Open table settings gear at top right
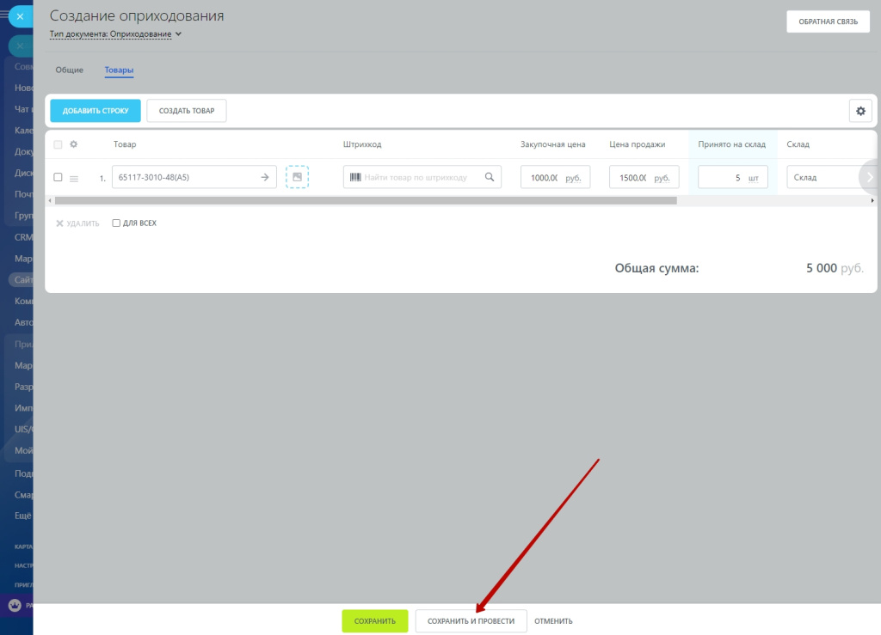The image size is (881, 635). pos(860,111)
